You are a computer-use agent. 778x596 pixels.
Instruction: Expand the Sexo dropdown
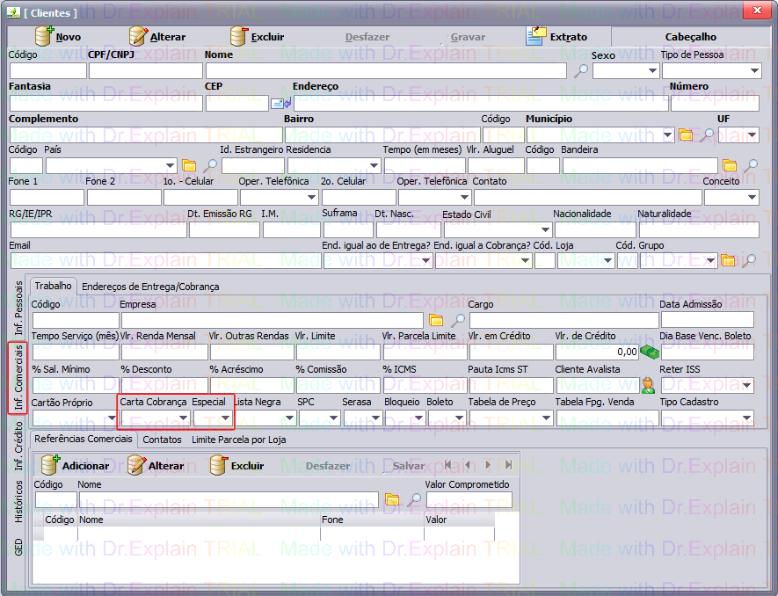click(651, 71)
